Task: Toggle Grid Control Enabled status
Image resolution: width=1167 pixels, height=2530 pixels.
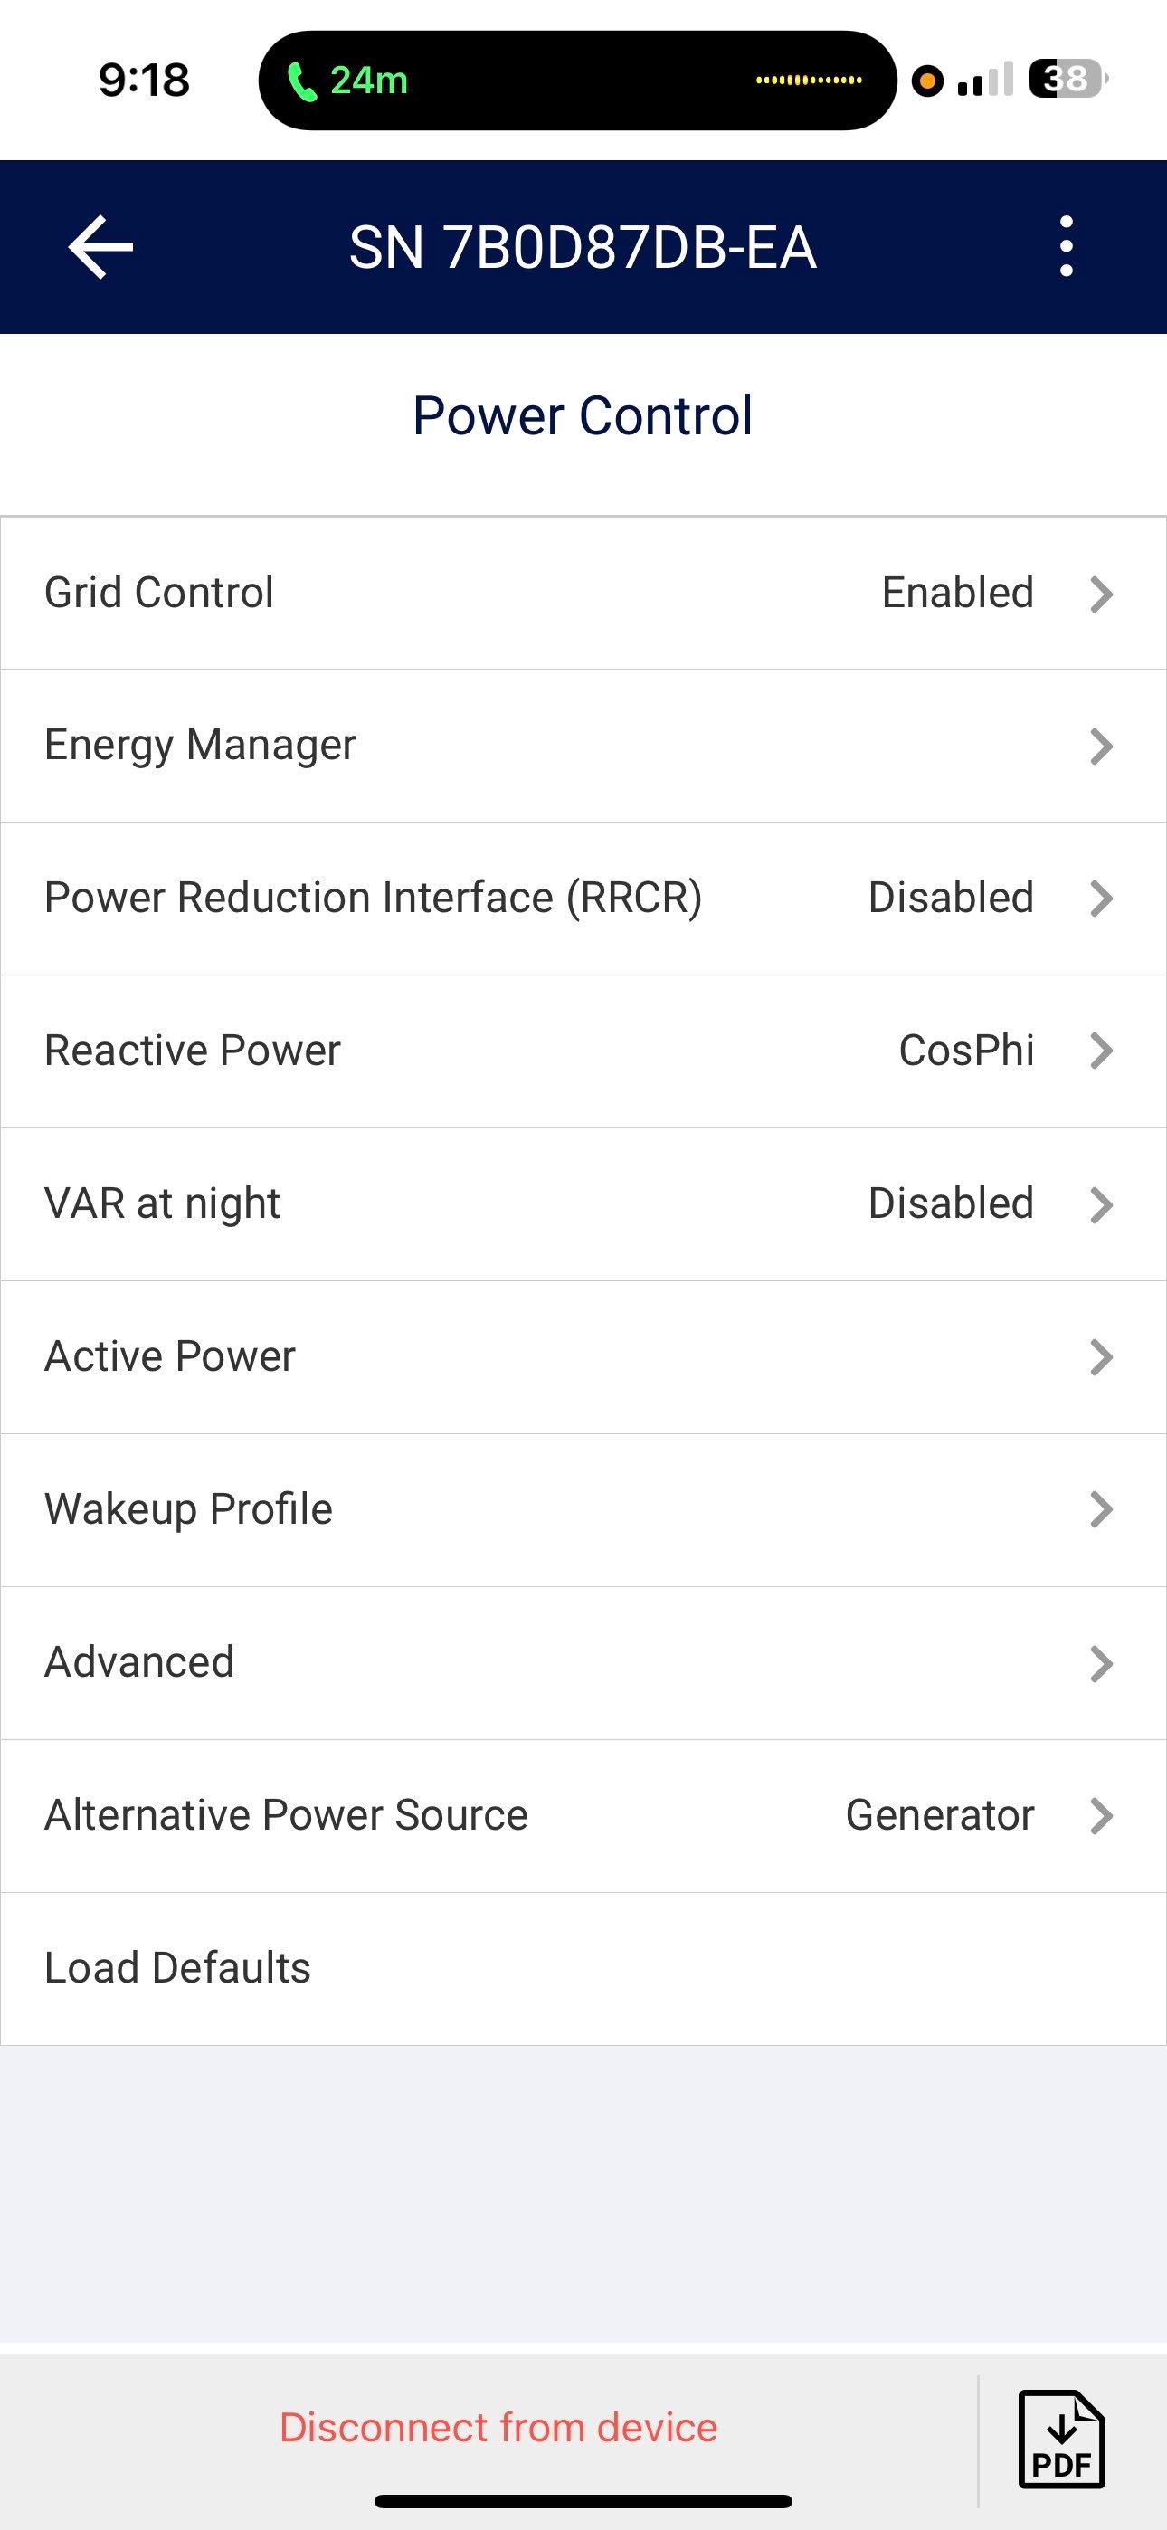Action: click(957, 594)
